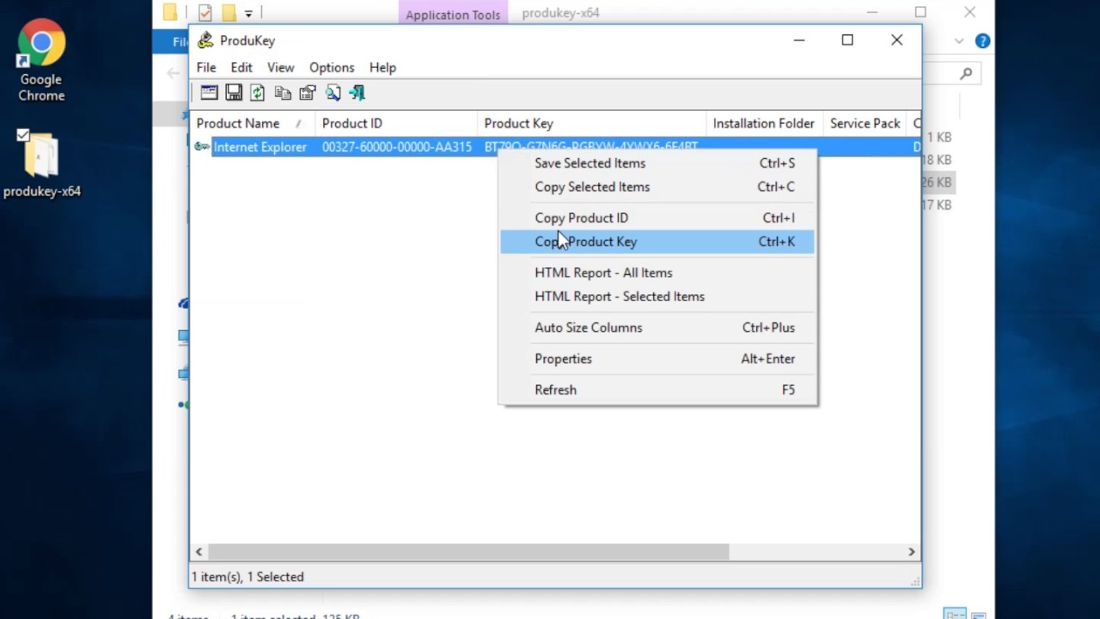The image size is (1100, 619).
Task: Toggle checkbox on produkey-x64 desktop folder
Action: click(23, 135)
